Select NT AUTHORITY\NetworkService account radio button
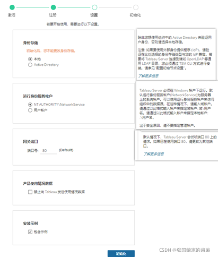 30,105
